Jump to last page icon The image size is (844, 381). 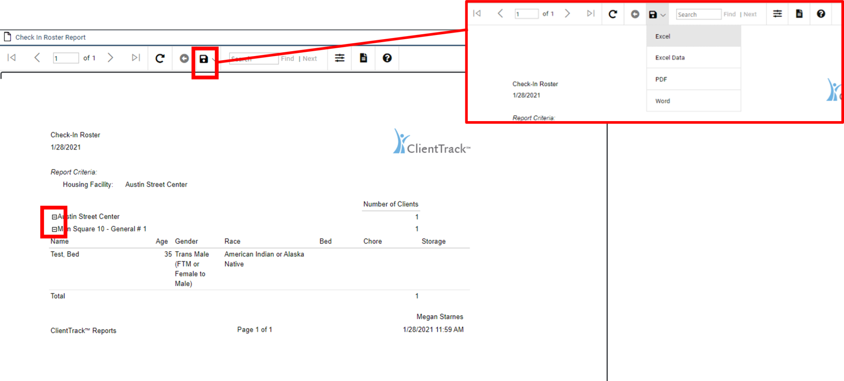tap(136, 58)
